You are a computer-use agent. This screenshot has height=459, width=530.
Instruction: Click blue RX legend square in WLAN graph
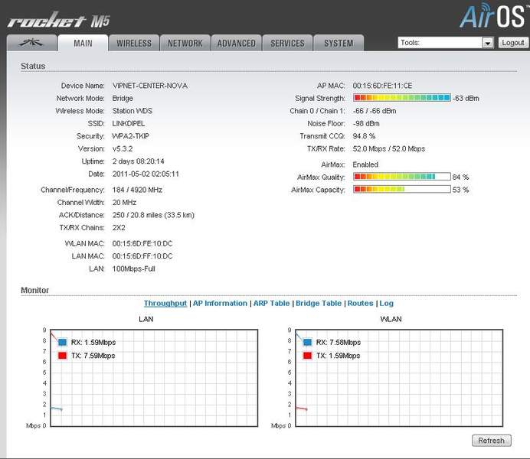pos(307,342)
